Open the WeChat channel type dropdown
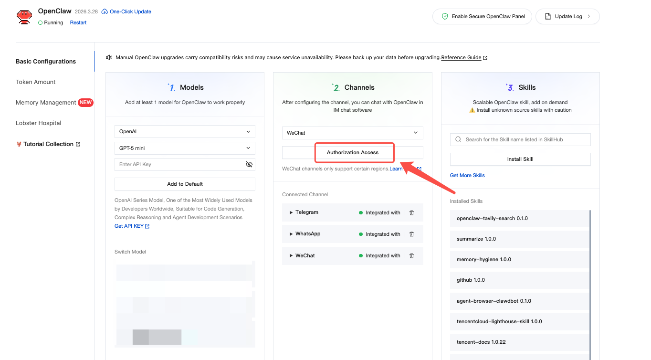The height and width of the screenshot is (360, 651). point(352,133)
